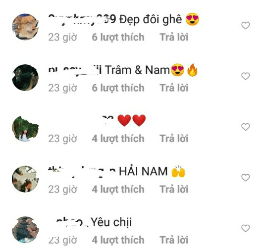Open avatar of "Trâm & Nam" commenter
Viewport: 264px width, 250px height.
(x=25, y=78)
